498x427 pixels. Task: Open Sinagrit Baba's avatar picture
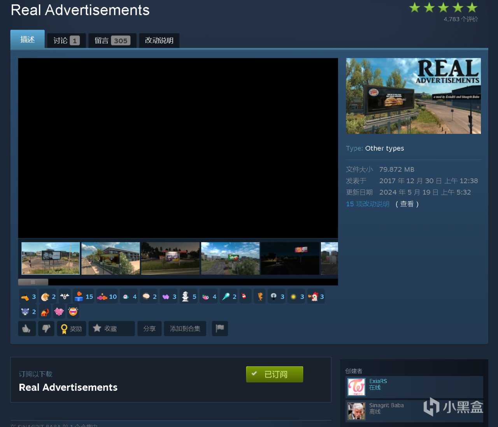click(x=356, y=411)
